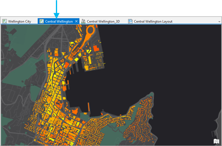Click the orange oval stadium feature

pyautogui.click(x=90, y=30)
